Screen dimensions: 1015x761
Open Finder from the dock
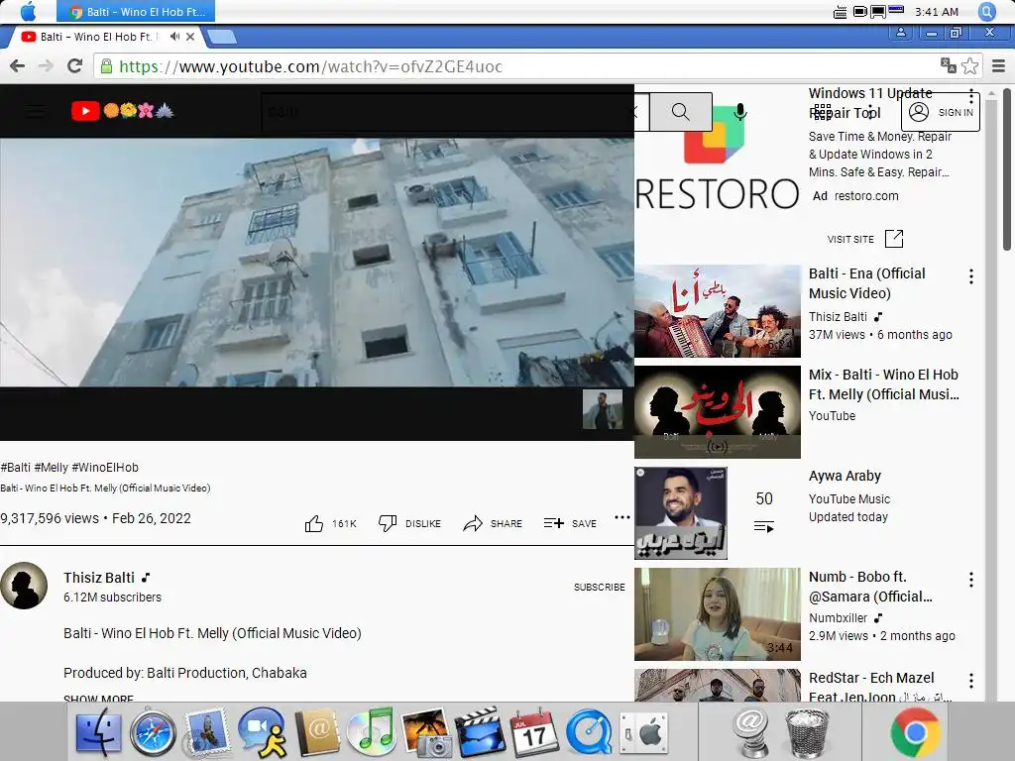98,733
